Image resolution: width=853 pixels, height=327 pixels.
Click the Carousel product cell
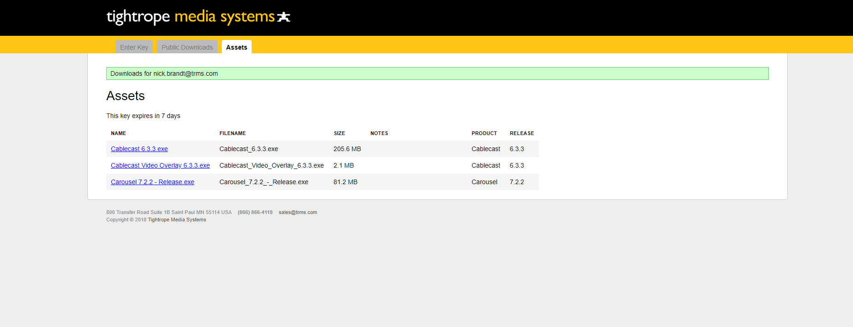click(x=484, y=182)
